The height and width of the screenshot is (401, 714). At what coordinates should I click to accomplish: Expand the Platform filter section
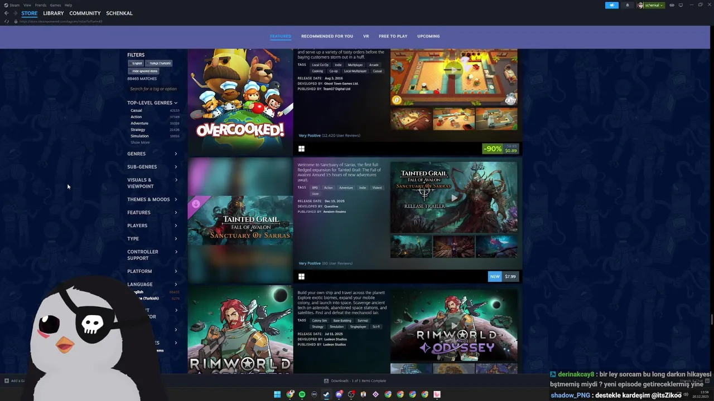152,271
